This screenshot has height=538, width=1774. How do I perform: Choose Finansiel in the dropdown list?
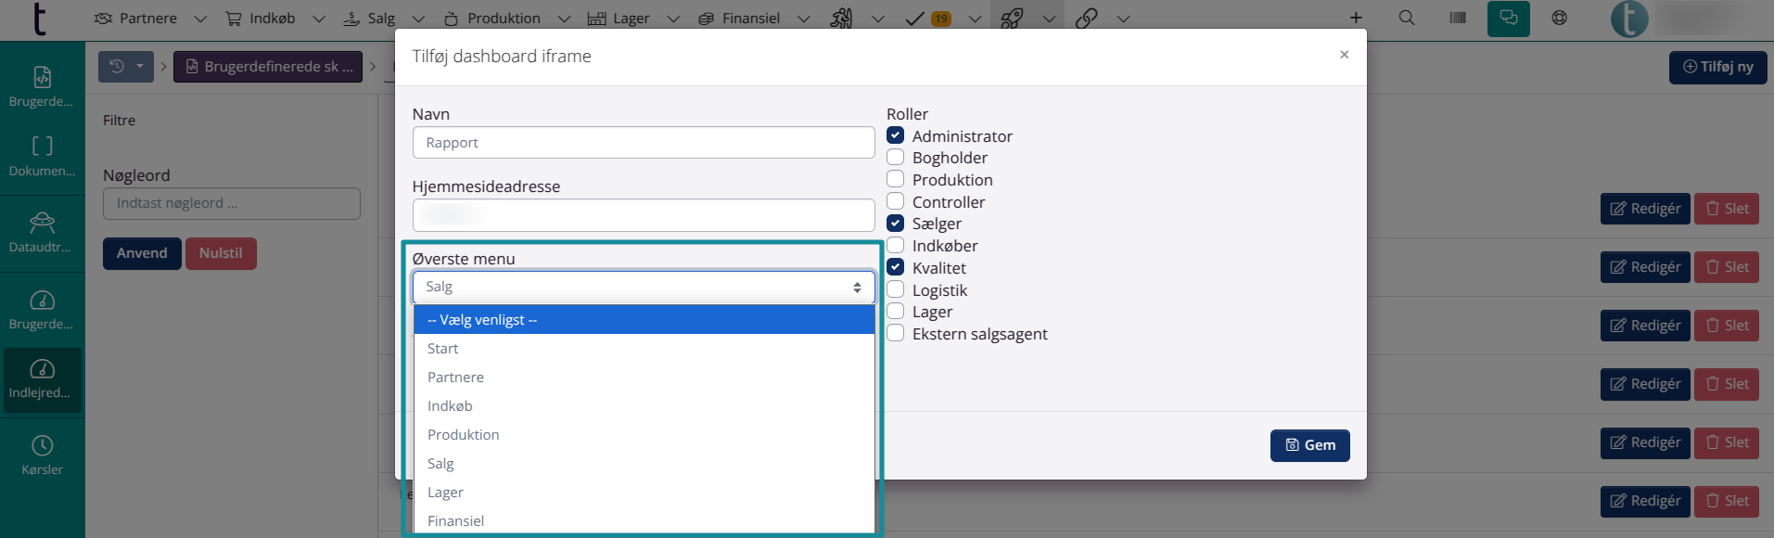click(456, 520)
